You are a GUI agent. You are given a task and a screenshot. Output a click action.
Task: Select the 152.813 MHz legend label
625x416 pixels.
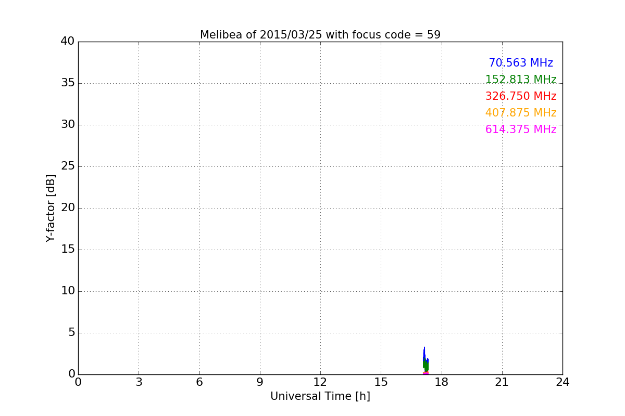(521, 80)
